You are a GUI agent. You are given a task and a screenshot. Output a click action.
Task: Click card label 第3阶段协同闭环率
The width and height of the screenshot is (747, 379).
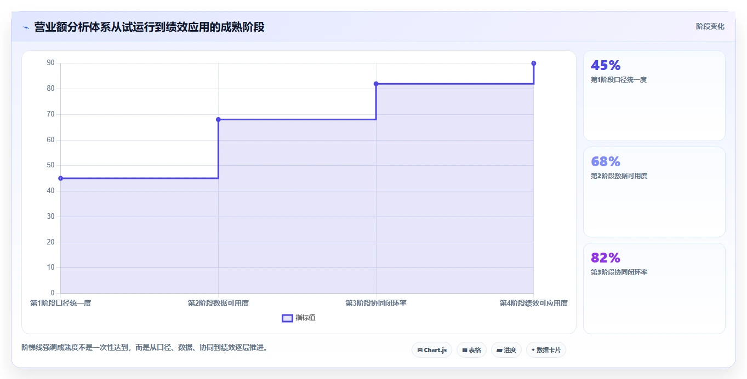click(619, 272)
